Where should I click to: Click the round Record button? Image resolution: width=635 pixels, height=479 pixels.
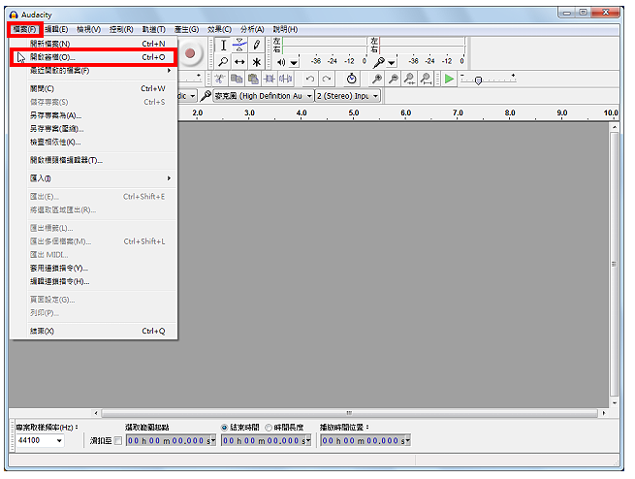tap(190, 53)
